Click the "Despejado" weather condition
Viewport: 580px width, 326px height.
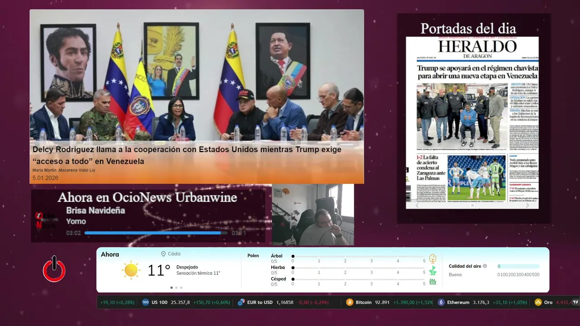click(x=187, y=267)
